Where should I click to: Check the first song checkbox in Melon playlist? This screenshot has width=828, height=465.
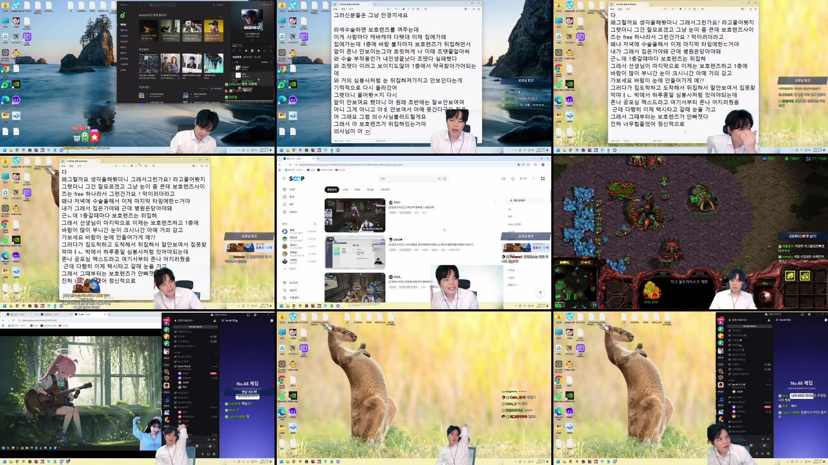click(234, 68)
